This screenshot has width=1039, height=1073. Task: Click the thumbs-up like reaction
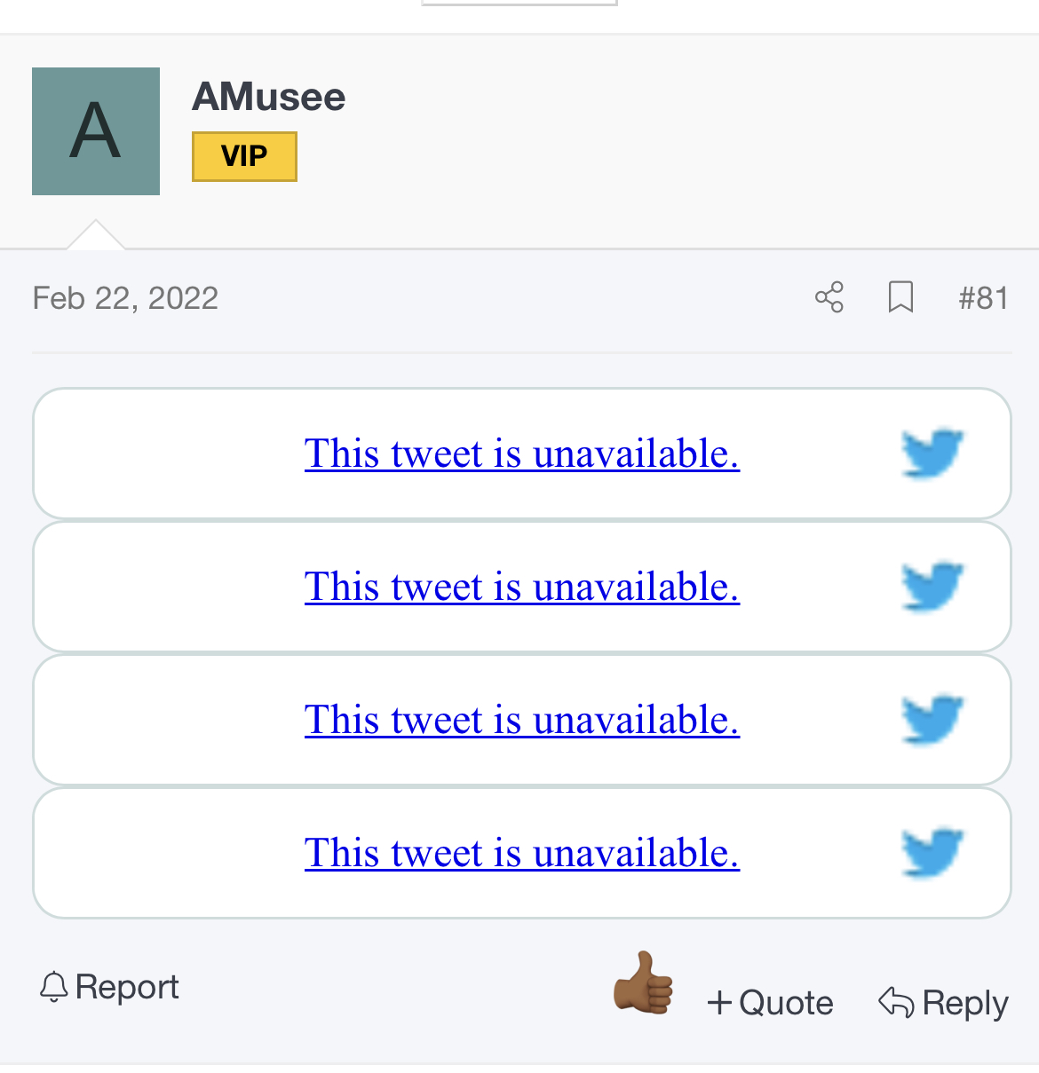coord(643,983)
